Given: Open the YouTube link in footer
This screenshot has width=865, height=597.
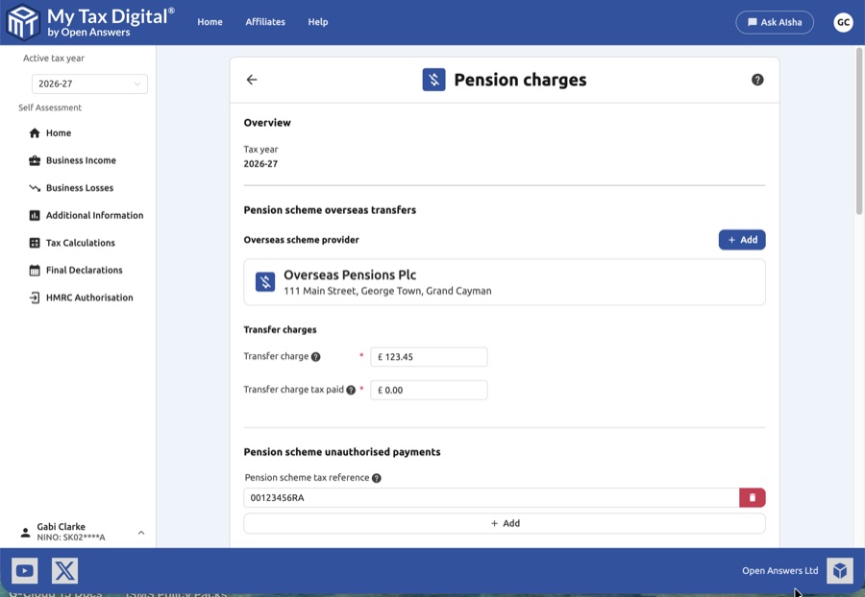Looking at the screenshot, I should pyautogui.click(x=25, y=571).
